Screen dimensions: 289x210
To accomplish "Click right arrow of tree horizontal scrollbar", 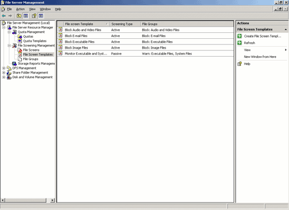I will point(53,200).
